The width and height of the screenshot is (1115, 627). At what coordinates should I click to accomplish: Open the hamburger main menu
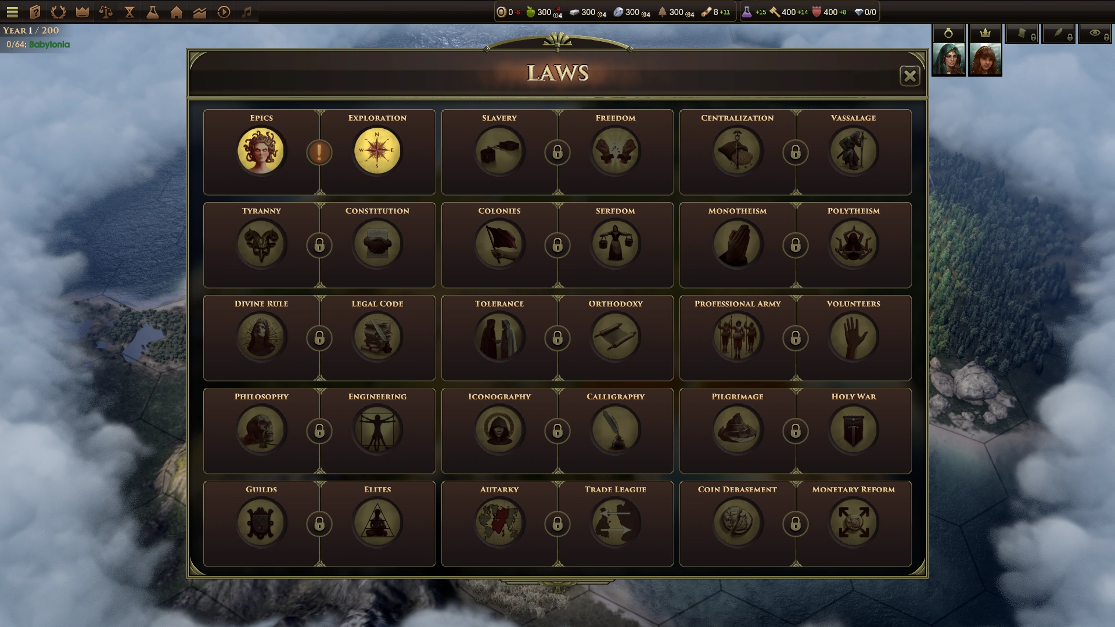click(12, 12)
